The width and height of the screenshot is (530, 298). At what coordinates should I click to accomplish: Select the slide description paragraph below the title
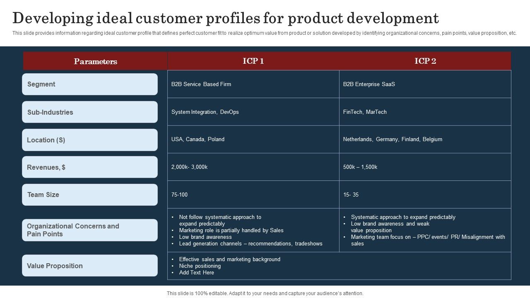coord(265,33)
